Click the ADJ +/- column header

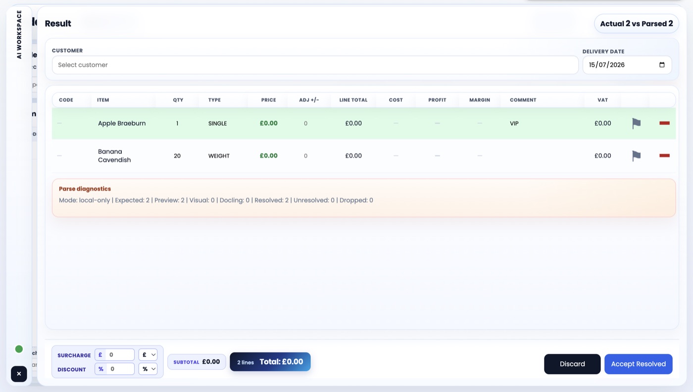pyautogui.click(x=309, y=100)
